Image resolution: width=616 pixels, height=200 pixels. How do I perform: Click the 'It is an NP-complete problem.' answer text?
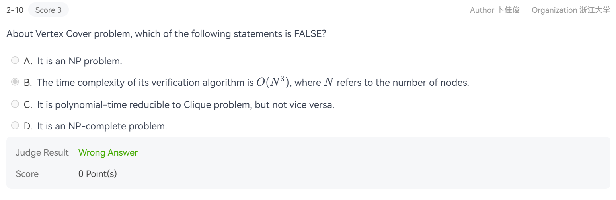tap(102, 126)
